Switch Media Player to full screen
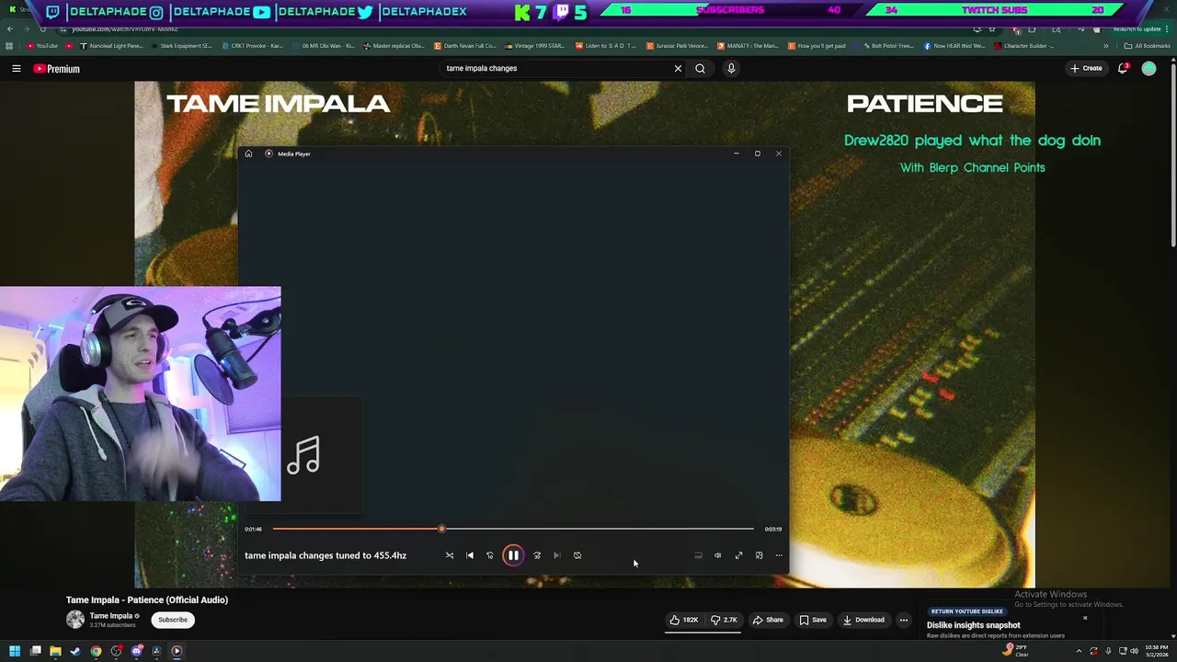Image resolution: width=1177 pixels, height=662 pixels. tap(738, 555)
